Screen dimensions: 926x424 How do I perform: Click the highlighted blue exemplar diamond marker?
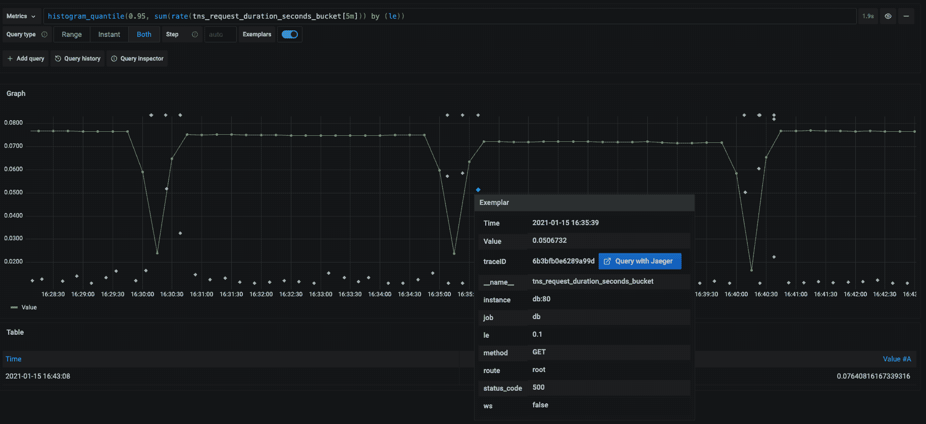(x=478, y=190)
